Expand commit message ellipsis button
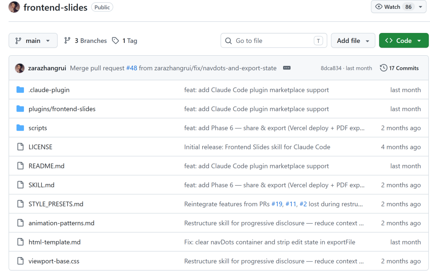The height and width of the screenshot is (271, 430). coord(287,68)
